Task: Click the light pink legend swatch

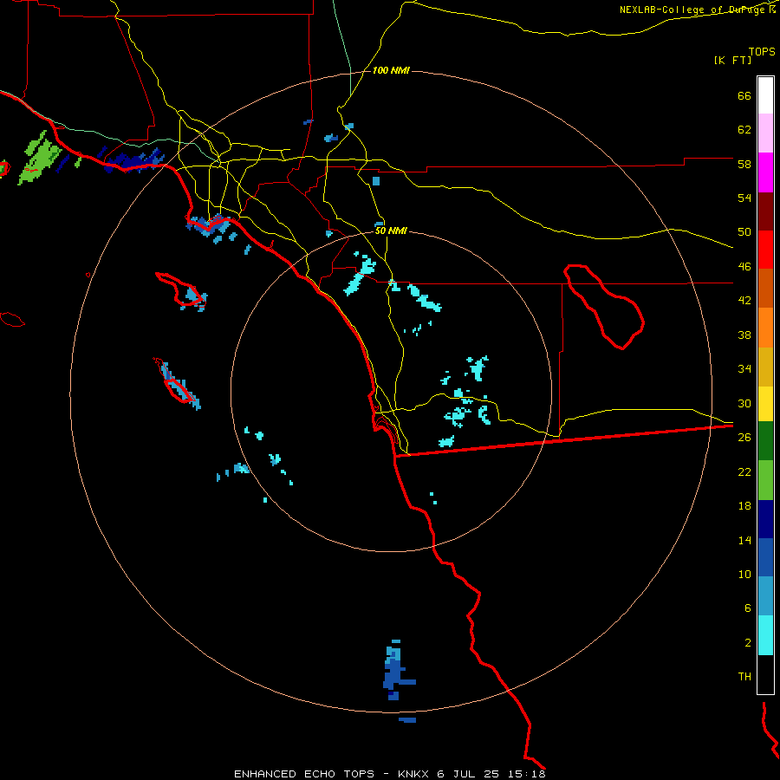Action: tap(765, 133)
